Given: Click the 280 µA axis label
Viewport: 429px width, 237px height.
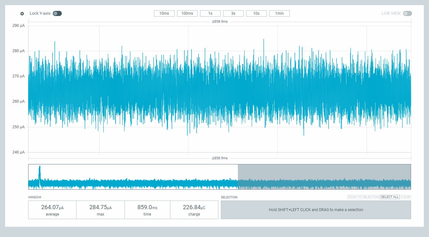Looking at the screenshot, I should 18,51.
